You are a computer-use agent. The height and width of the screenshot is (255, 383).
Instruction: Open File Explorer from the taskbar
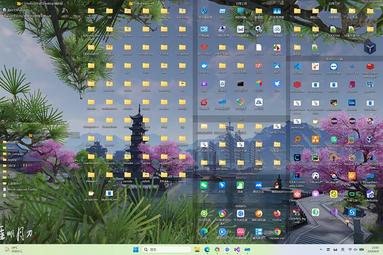pos(197,249)
